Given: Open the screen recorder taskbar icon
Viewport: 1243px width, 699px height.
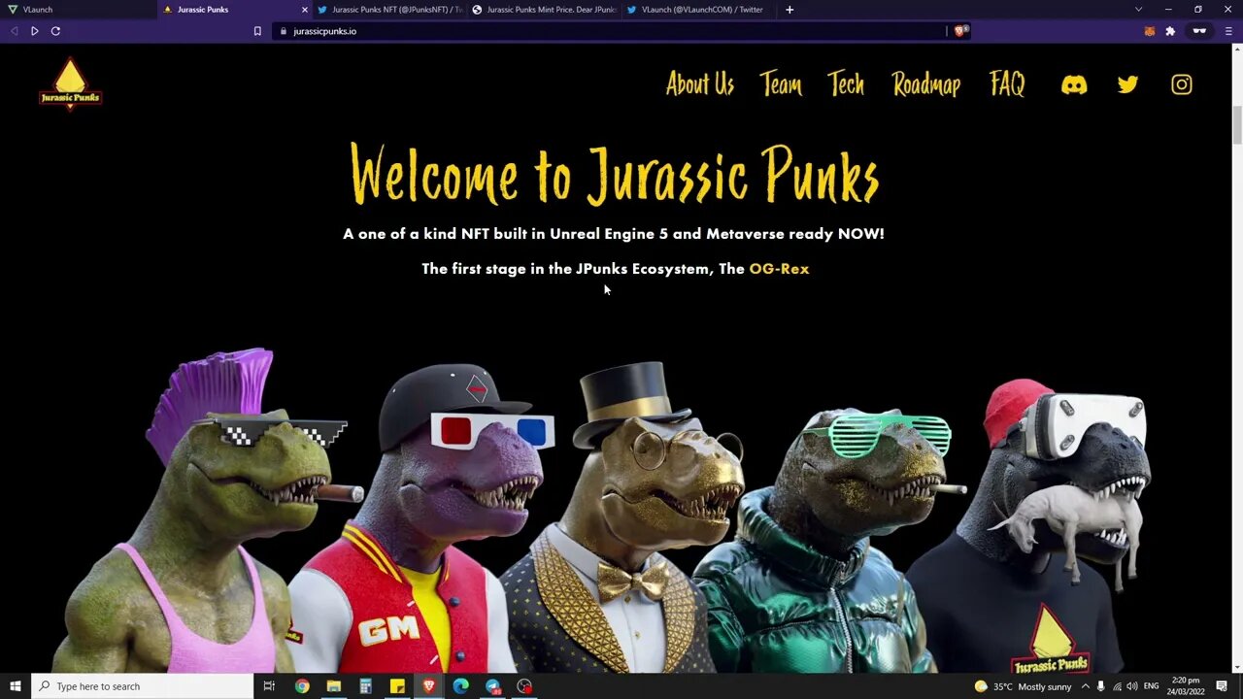Looking at the screenshot, I should tap(524, 686).
